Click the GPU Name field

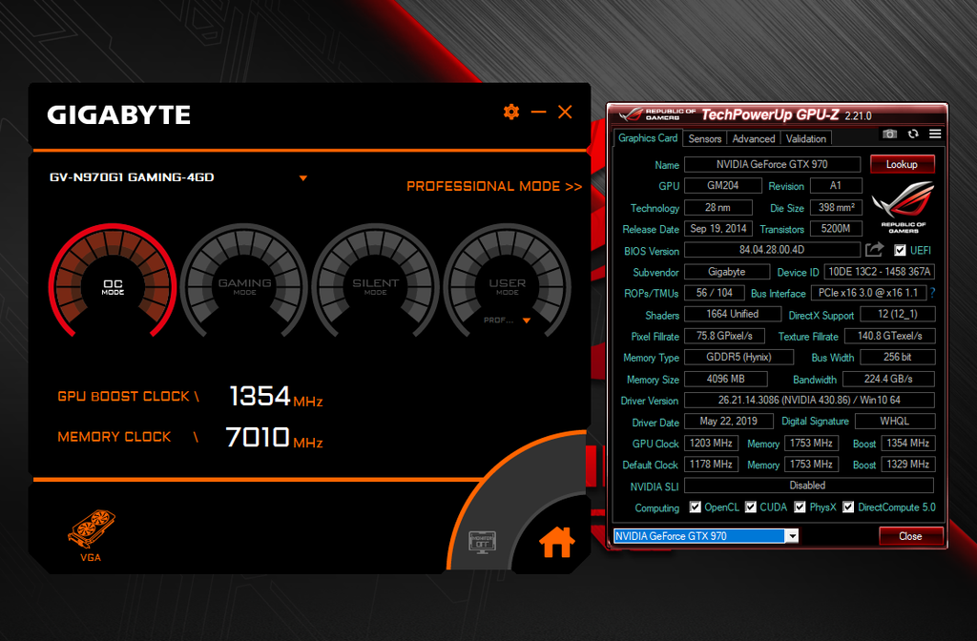pyautogui.click(x=772, y=164)
